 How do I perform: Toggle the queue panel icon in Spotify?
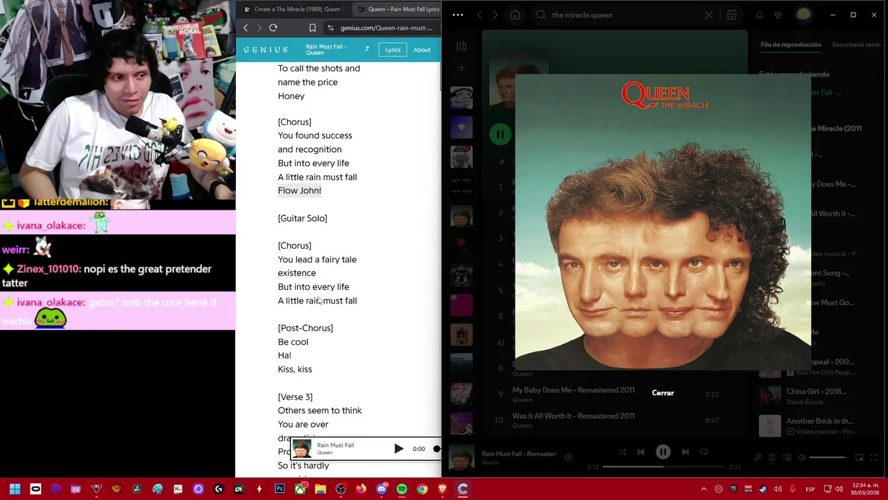(x=772, y=458)
